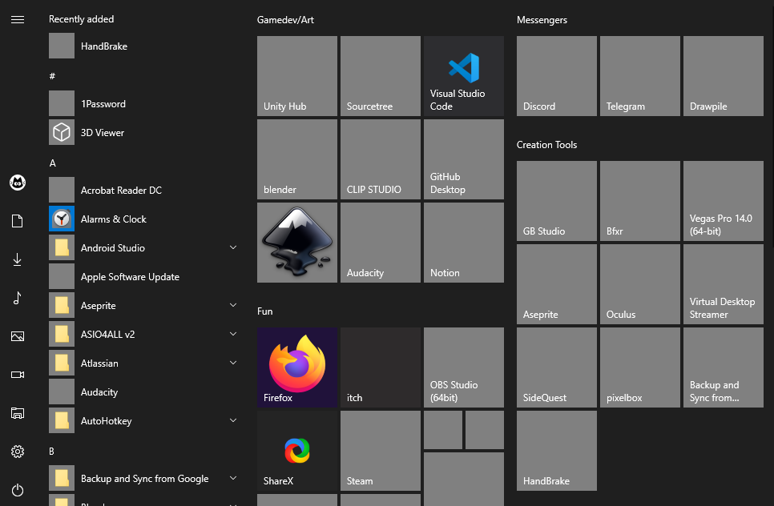Open HandBrake under Recently added
The width and height of the screenshot is (774, 506).
[143, 46]
